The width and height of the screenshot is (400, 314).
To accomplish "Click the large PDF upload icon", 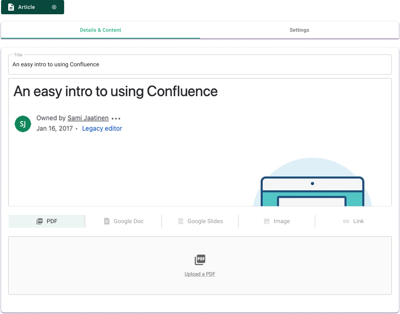I will pyautogui.click(x=200, y=260).
